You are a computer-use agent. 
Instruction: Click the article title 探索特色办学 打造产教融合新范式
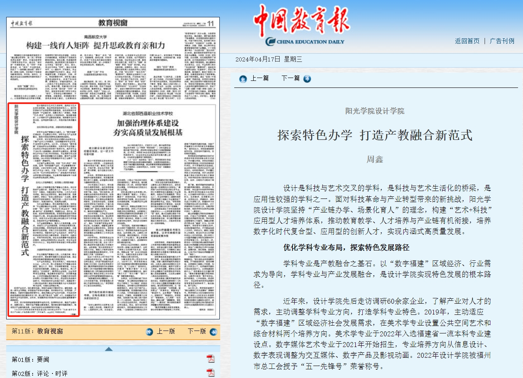(x=375, y=135)
